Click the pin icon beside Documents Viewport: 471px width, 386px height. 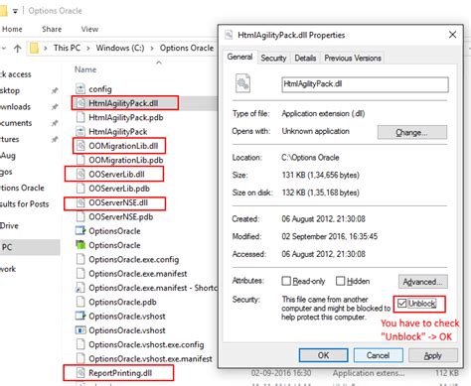pos(55,123)
